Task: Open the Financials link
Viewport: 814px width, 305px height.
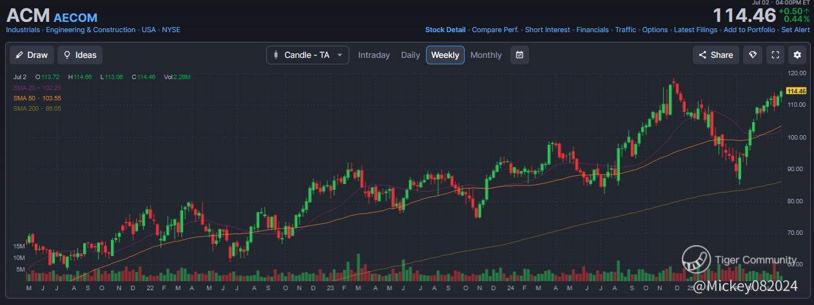Action: [x=592, y=30]
